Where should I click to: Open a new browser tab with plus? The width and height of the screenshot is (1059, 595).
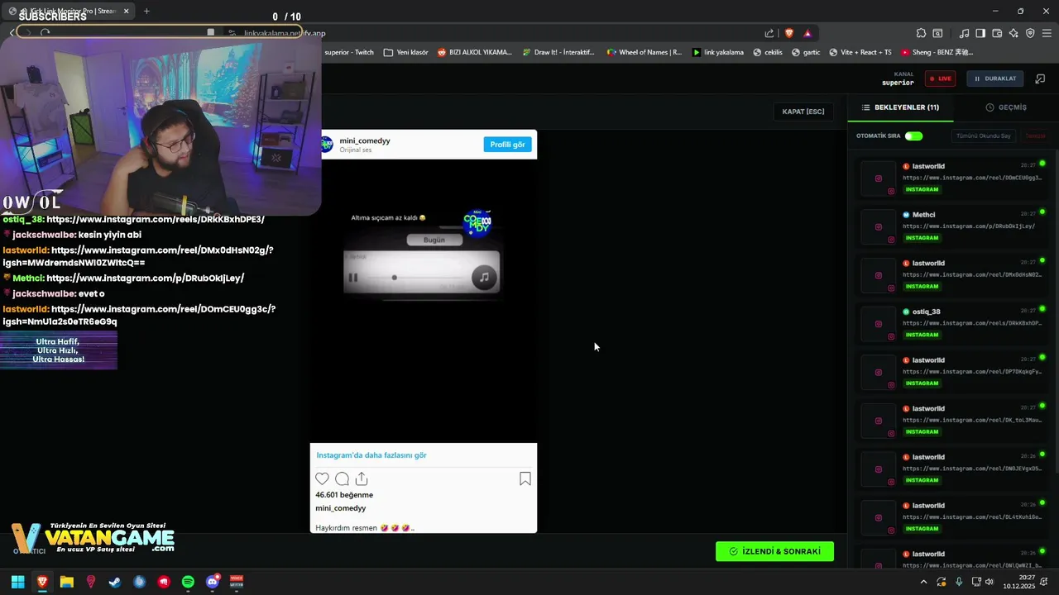point(146,11)
